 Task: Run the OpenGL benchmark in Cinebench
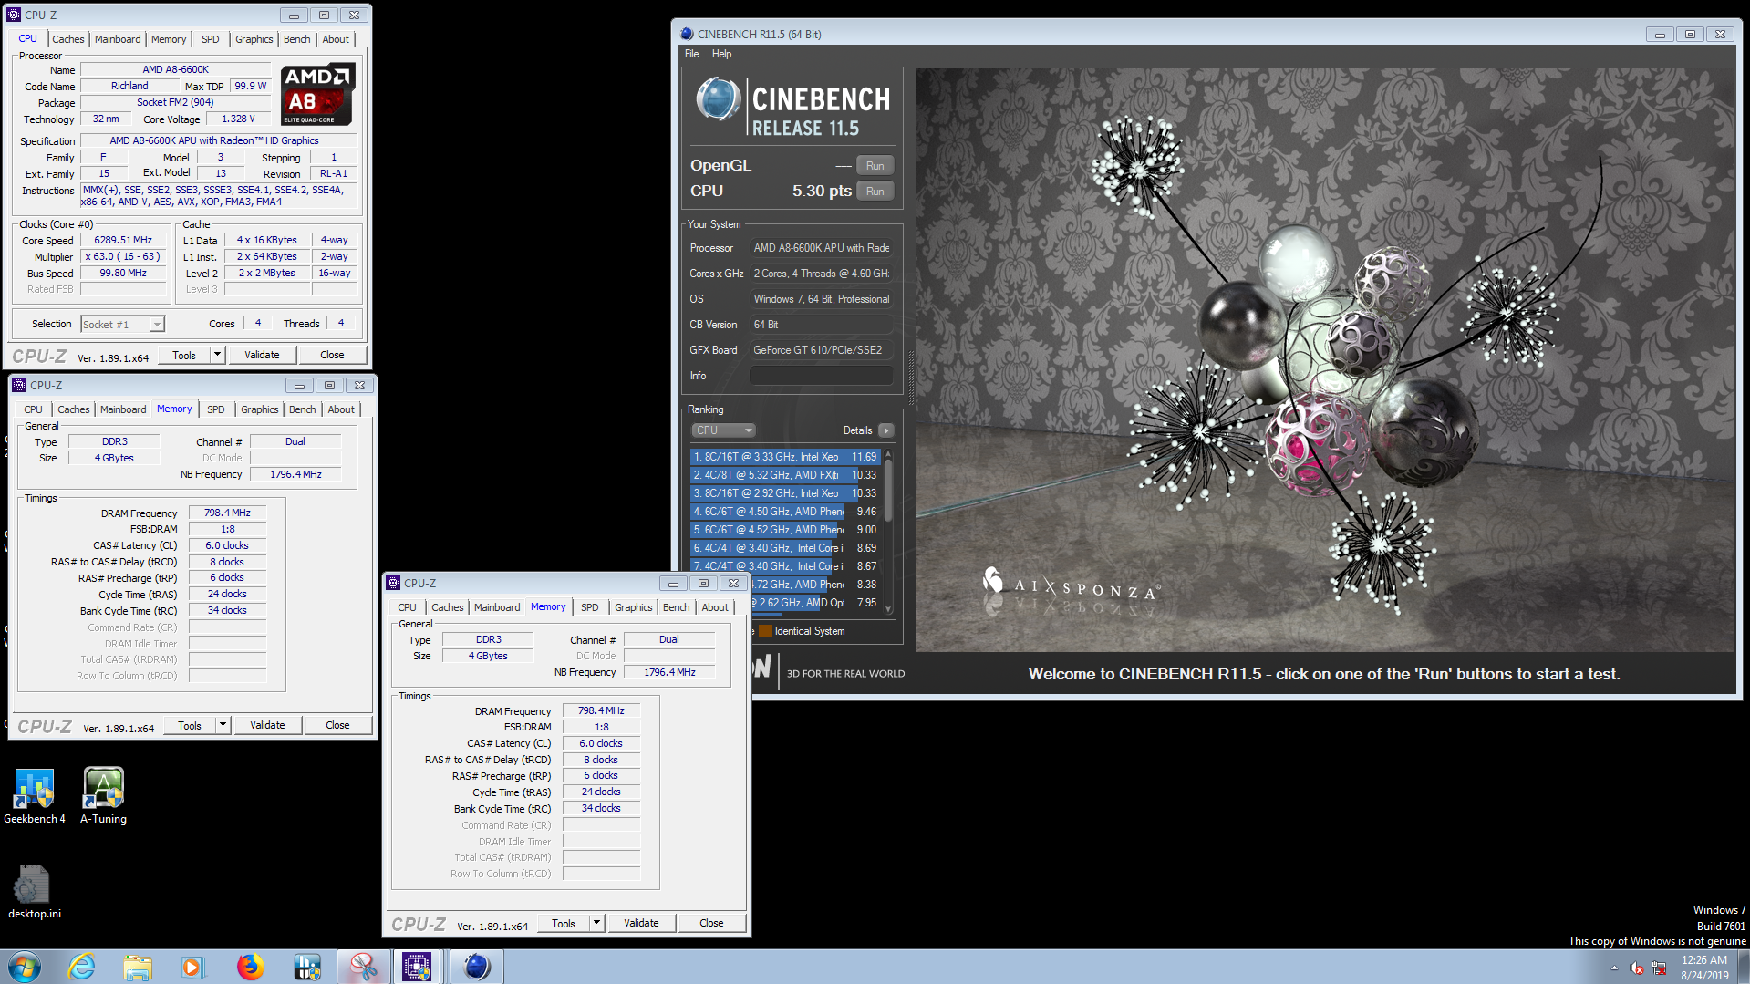(875, 165)
